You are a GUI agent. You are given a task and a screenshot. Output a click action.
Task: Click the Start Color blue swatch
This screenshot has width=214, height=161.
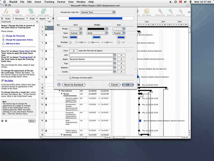tap(74, 37)
